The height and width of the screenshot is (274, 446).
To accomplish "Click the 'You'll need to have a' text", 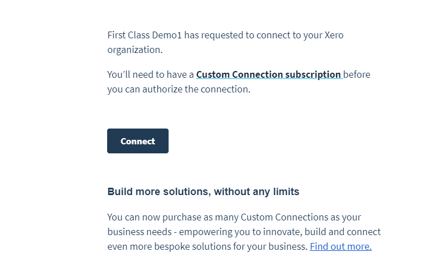I will tap(151, 74).
